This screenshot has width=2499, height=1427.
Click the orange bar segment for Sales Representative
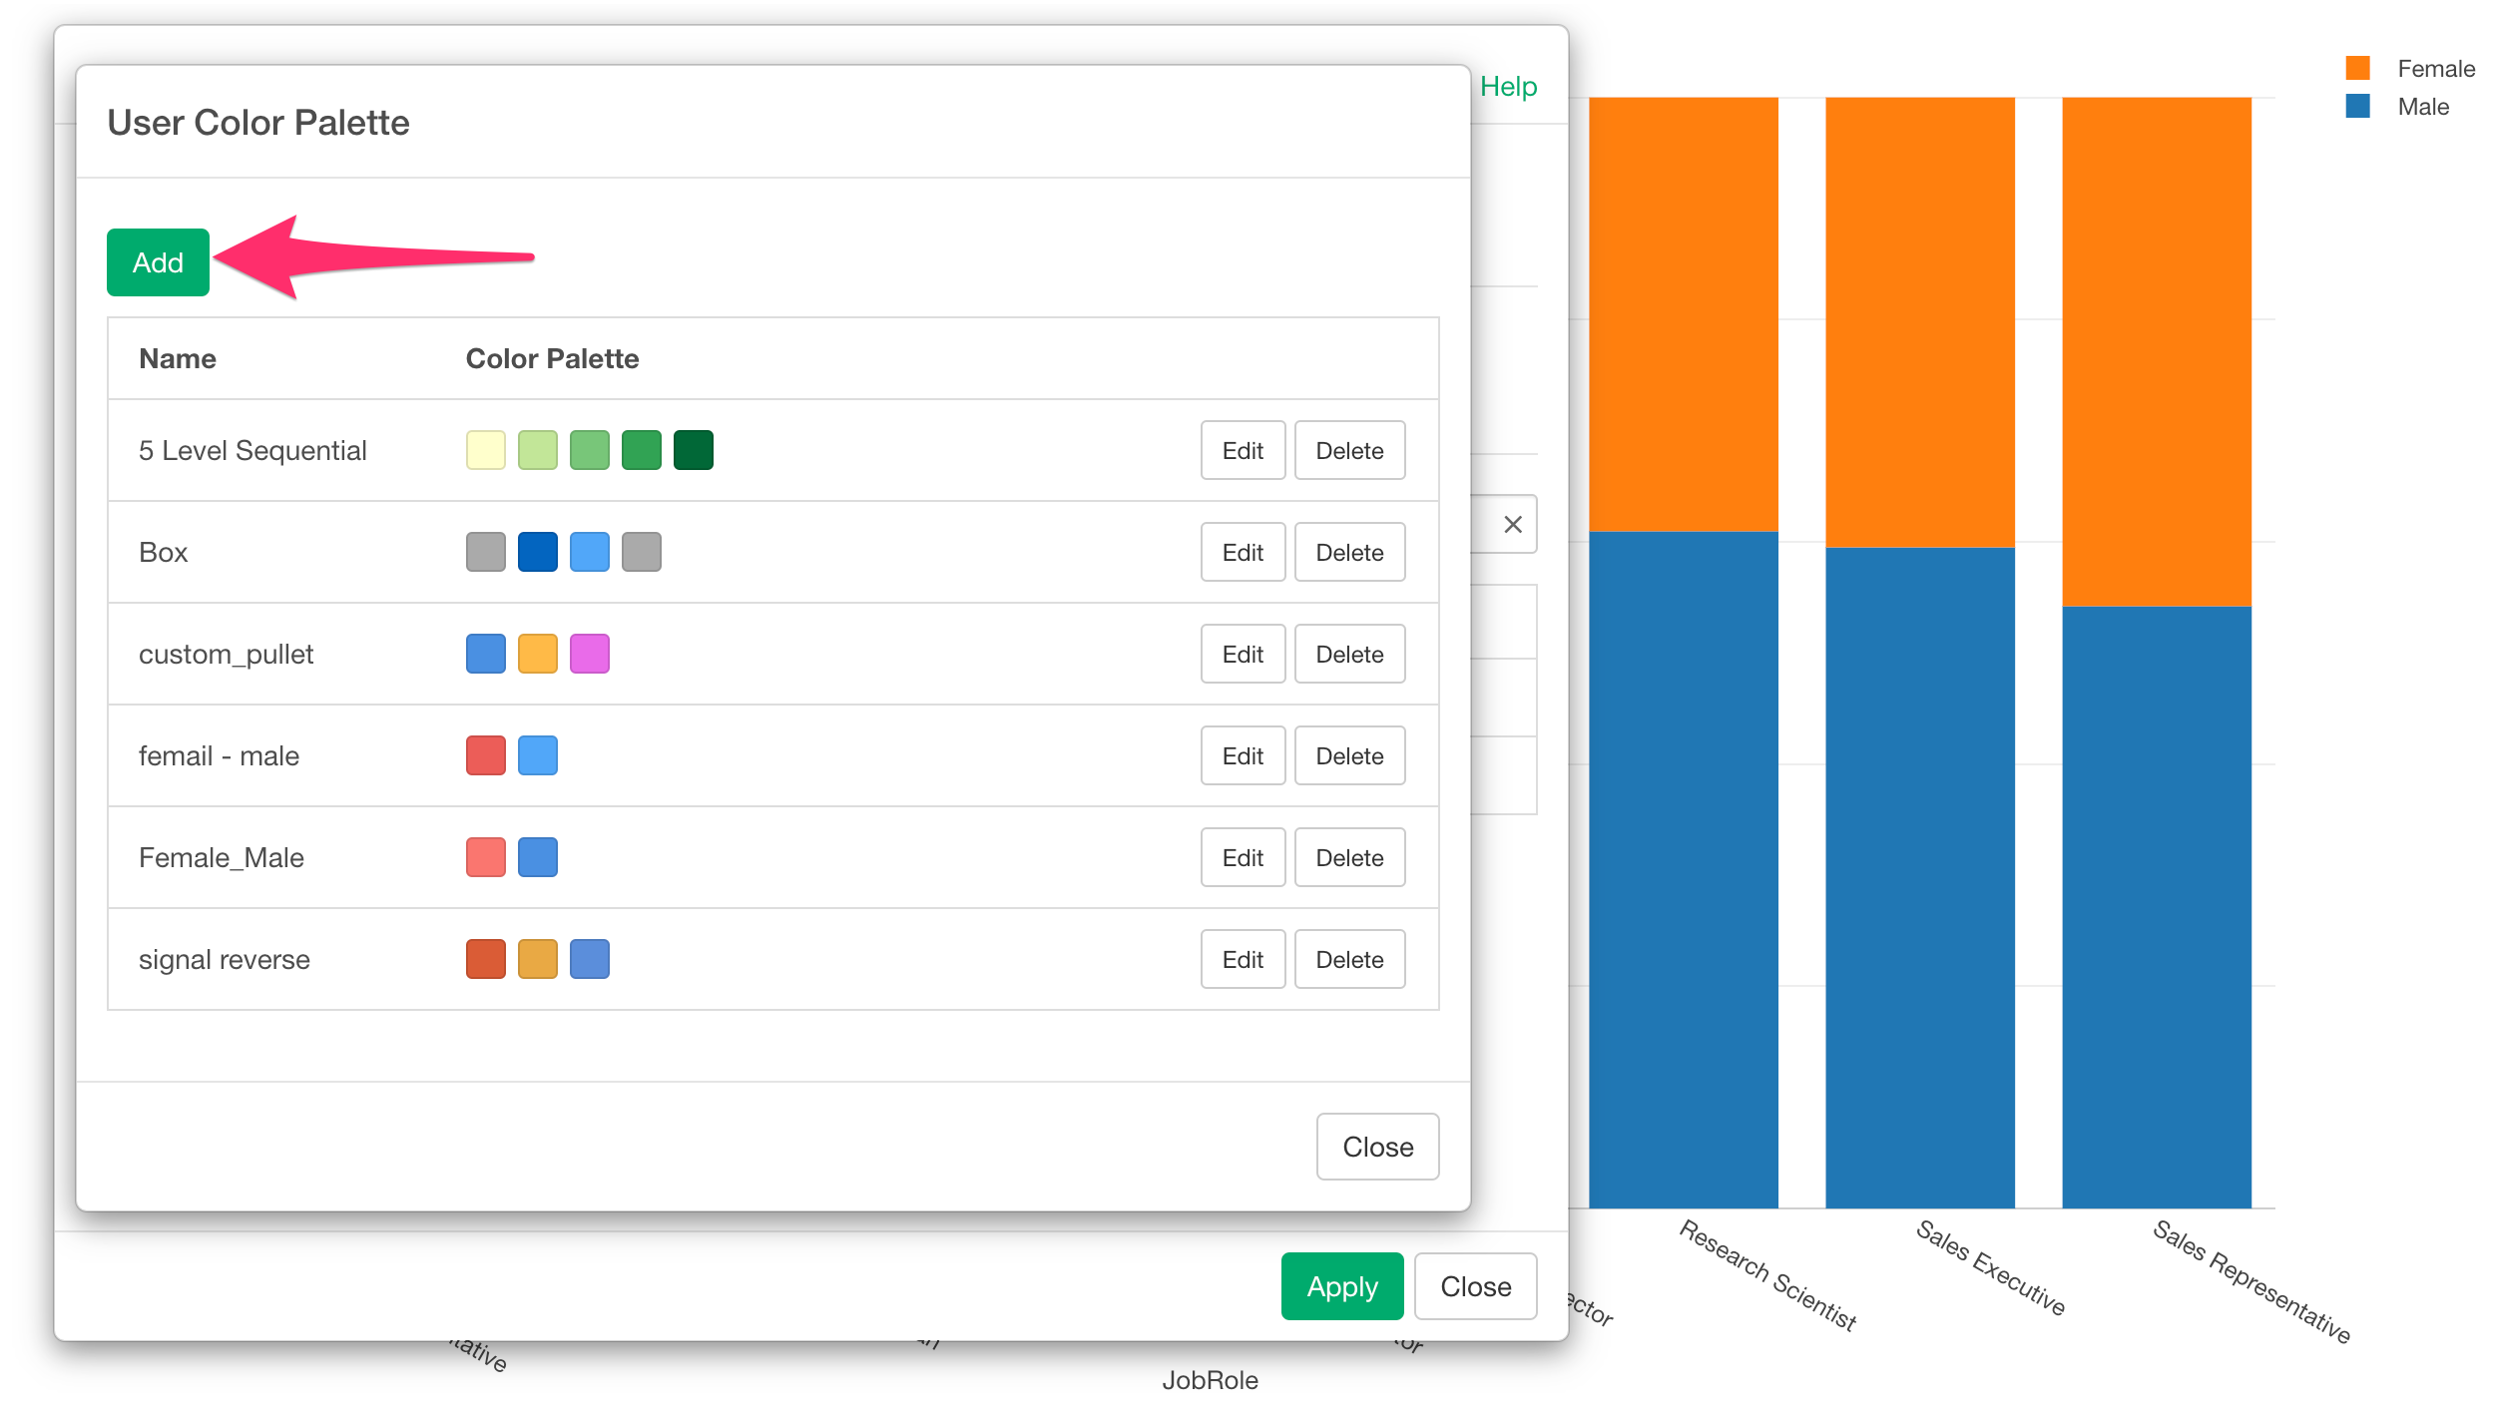(2156, 349)
